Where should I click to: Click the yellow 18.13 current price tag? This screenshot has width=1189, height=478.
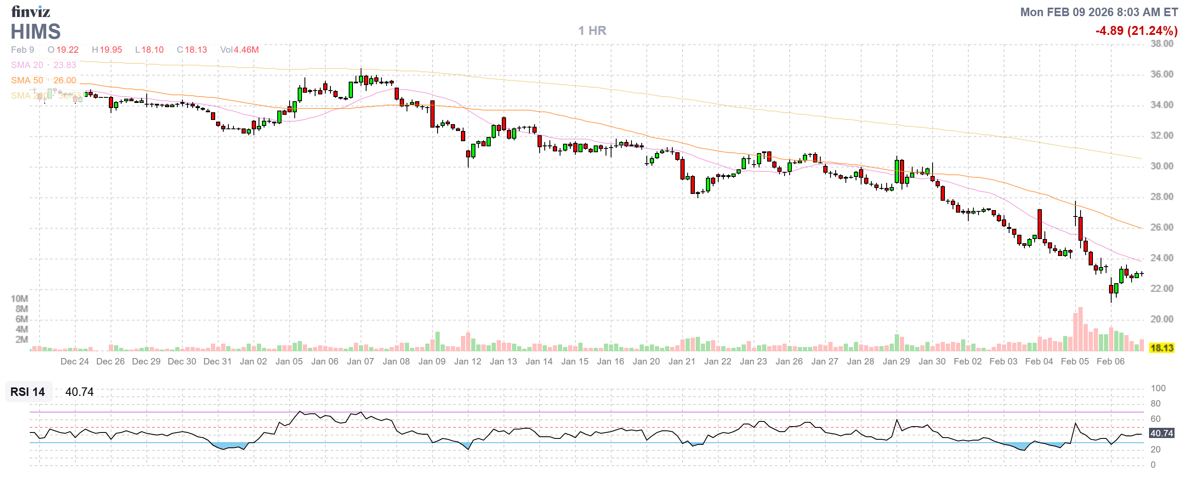[x=1161, y=348]
